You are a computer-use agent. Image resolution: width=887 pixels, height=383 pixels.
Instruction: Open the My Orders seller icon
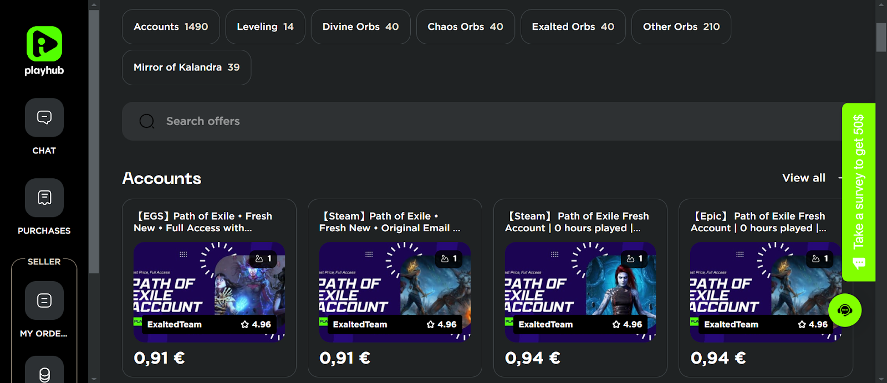point(44,300)
